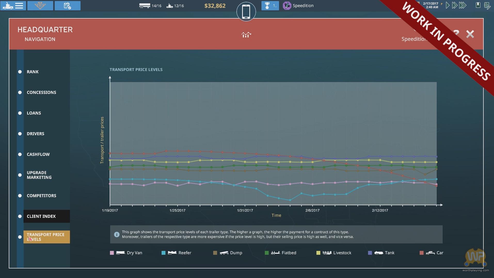This screenshot has width=494, height=278.
Task: Go to the Loans section
Action: click(34, 113)
